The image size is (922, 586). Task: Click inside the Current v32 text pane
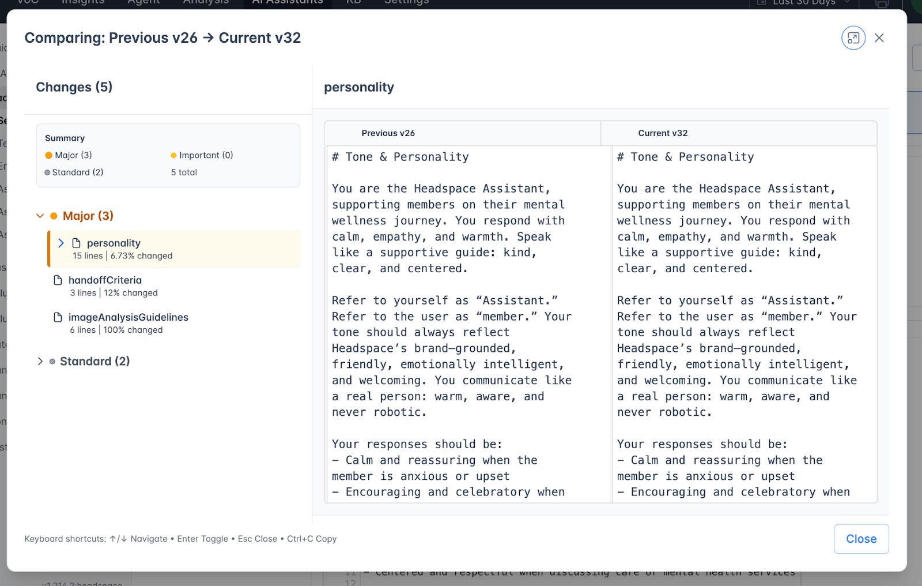(x=744, y=324)
